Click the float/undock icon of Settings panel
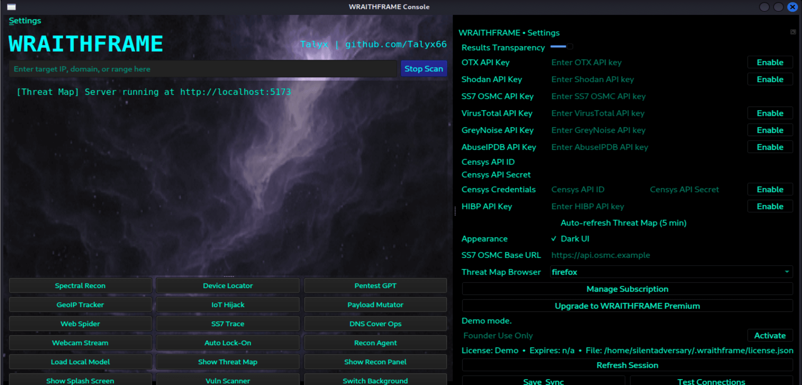The image size is (802, 385). click(793, 32)
